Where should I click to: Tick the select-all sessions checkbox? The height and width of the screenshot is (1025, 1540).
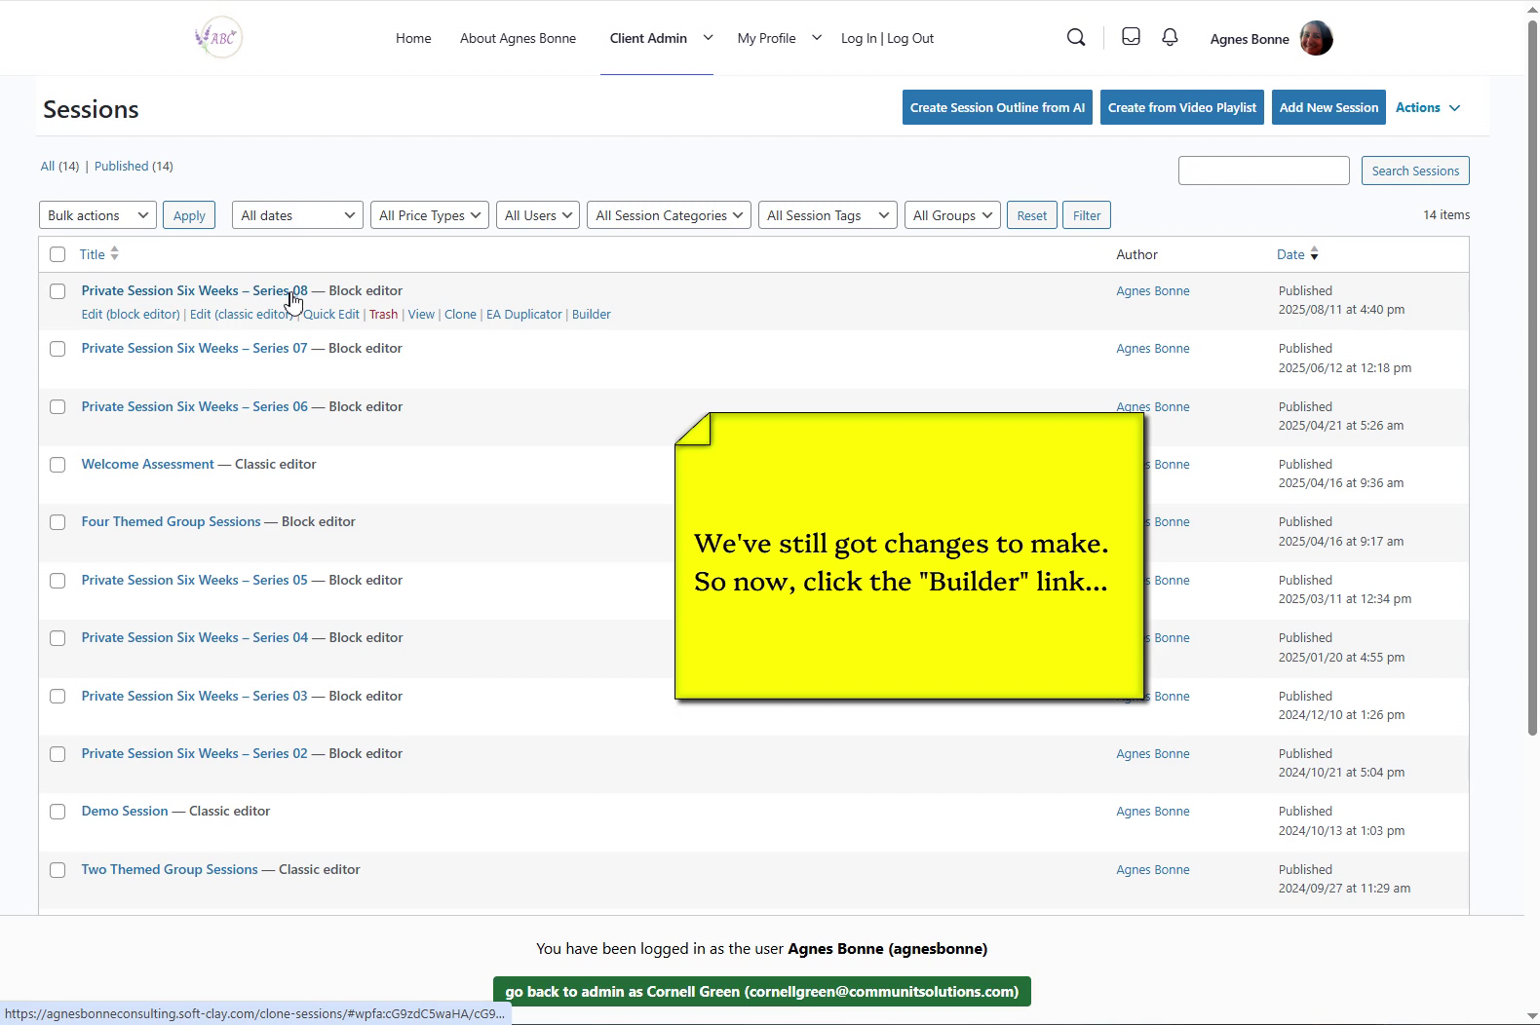(x=58, y=254)
